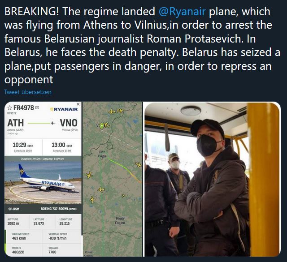Click the 10:29 departure time box
The height and width of the screenshot is (262, 287).
coord(23,146)
